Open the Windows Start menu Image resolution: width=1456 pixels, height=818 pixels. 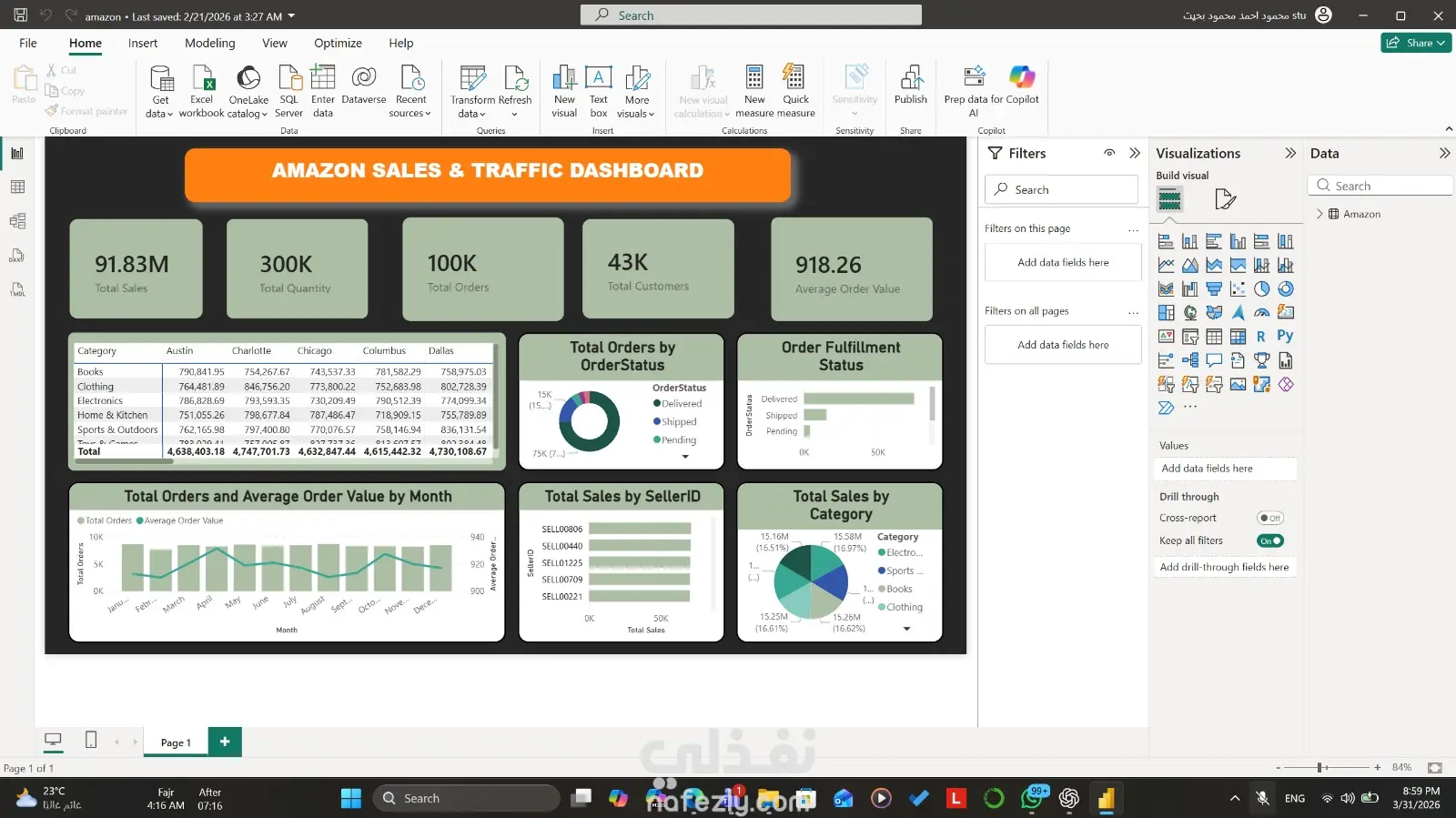pos(351,798)
